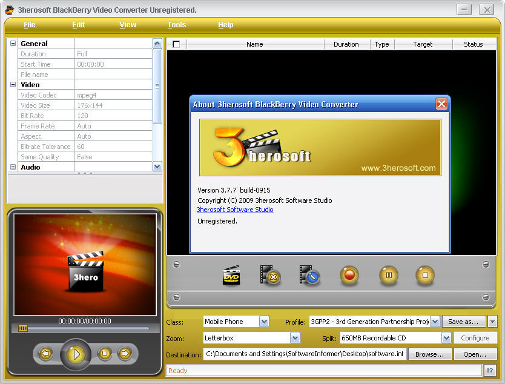The image size is (505, 384).
Task: Click the stop conversion icon
Action: point(424,276)
